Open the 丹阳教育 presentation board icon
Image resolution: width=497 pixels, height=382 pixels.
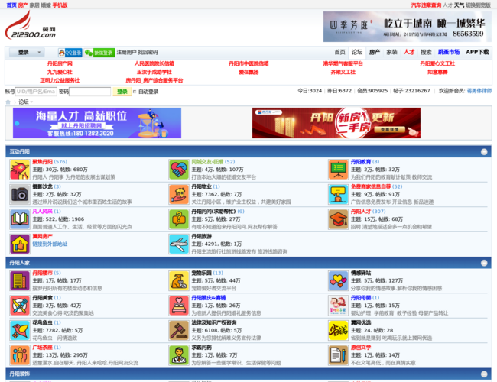pyautogui.click(x=338, y=170)
